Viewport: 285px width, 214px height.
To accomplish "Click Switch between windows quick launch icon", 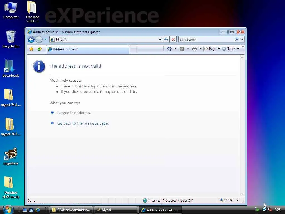I will pos(31,210).
